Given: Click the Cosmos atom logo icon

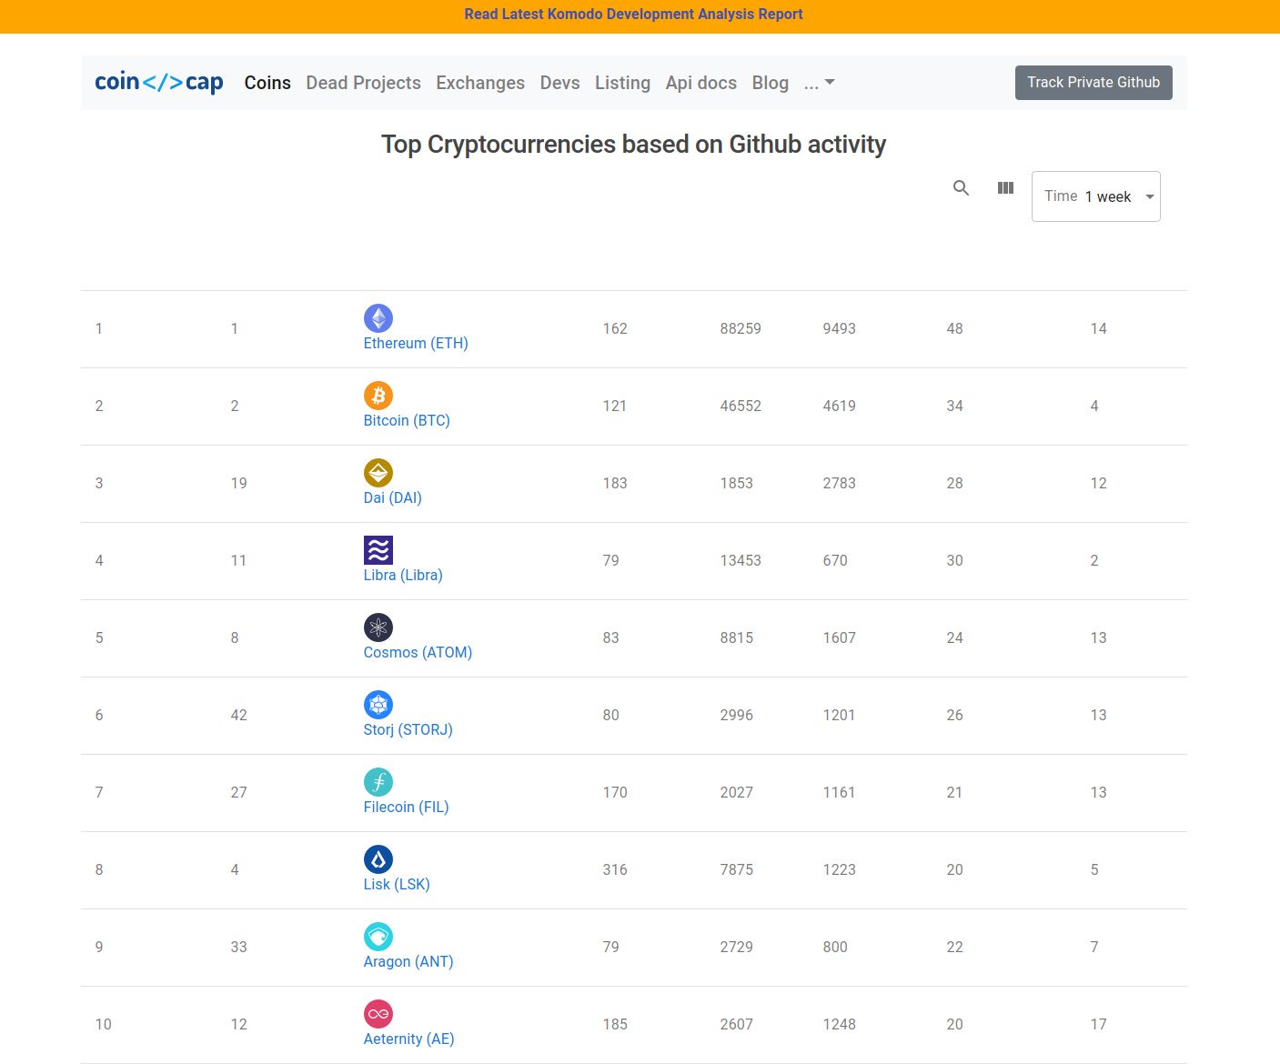Looking at the screenshot, I should [x=378, y=627].
